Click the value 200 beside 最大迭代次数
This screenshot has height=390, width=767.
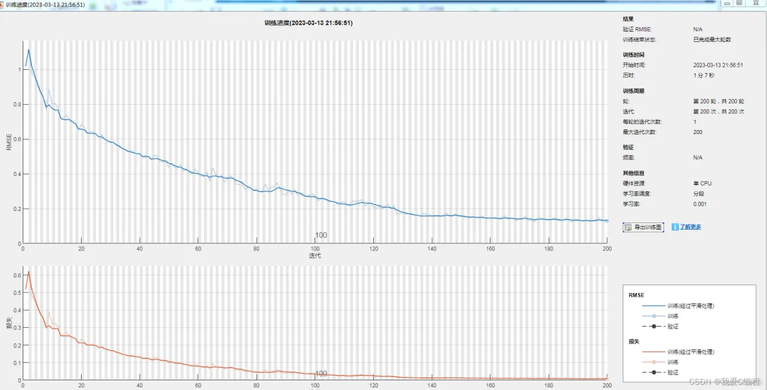[698, 133]
